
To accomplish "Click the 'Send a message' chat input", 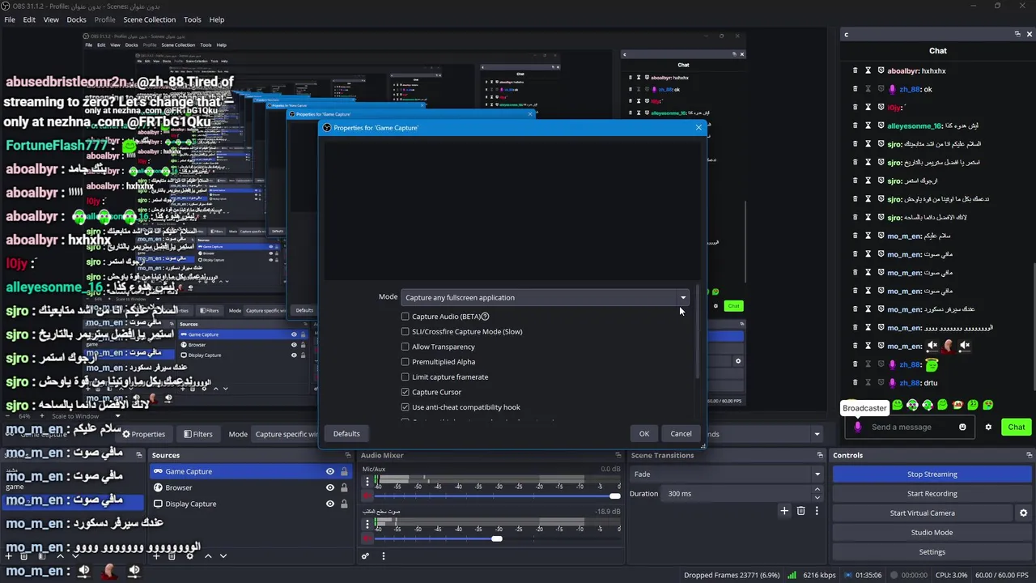I will click(908, 427).
